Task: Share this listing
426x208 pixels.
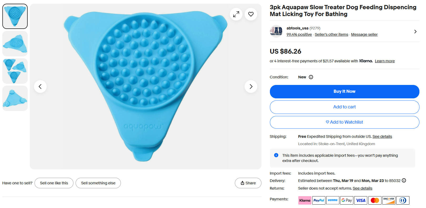Action: [248, 183]
